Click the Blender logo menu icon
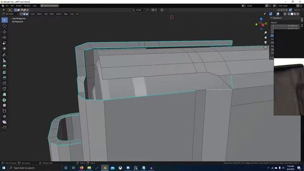 pos(3,6)
